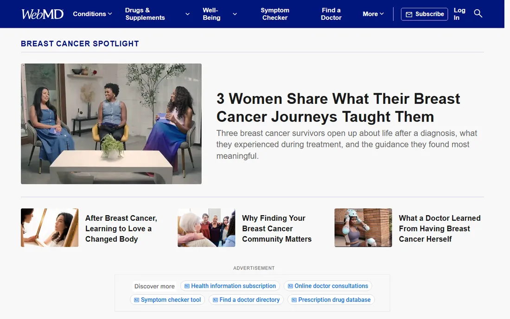Open 3 Women Share breast cancer headline
510x319 pixels.
(x=338, y=108)
